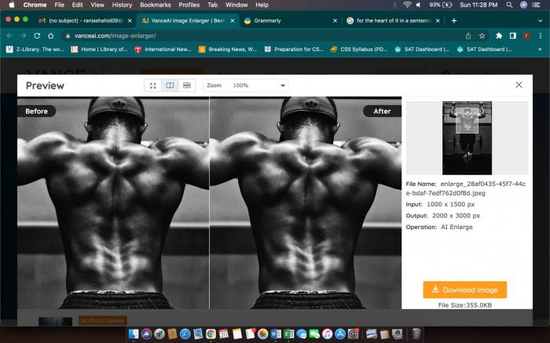550x343 pixels.
Task: Switch to fullscreen single view icon
Action: tap(153, 86)
